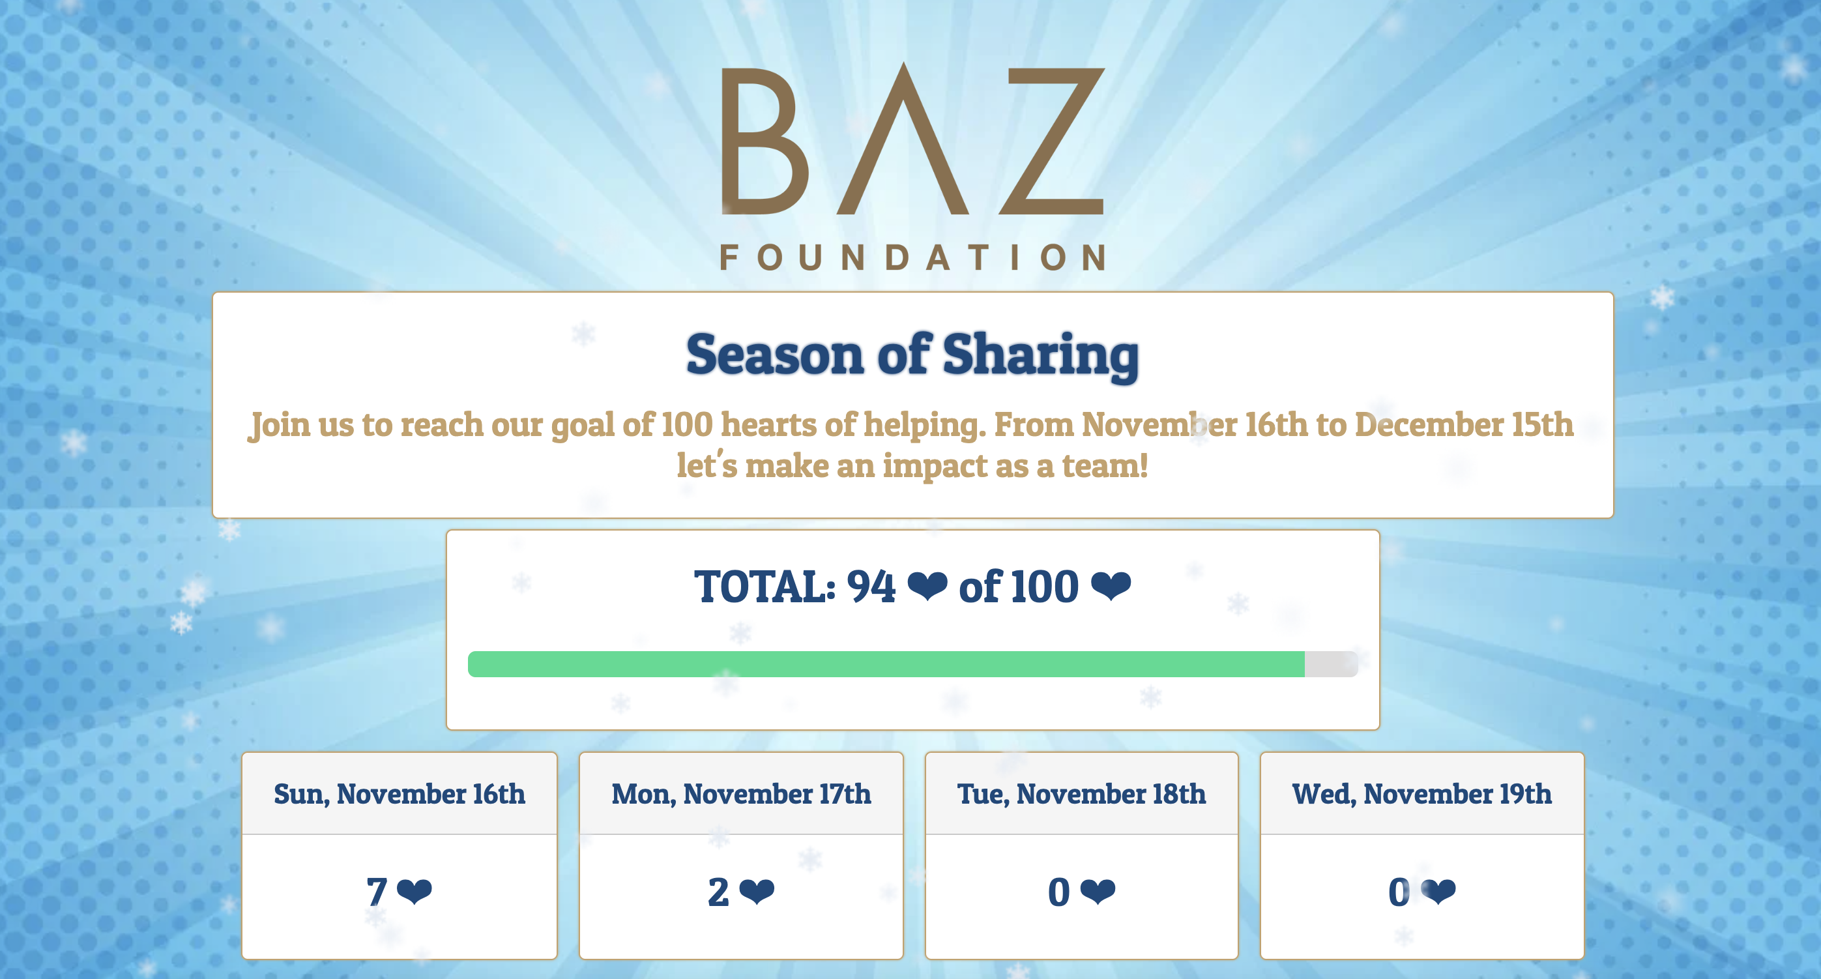Select the 'Sun, November 16th' card header
Image resolution: width=1821 pixels, height=979 pixels.
[x=400, y=794]
